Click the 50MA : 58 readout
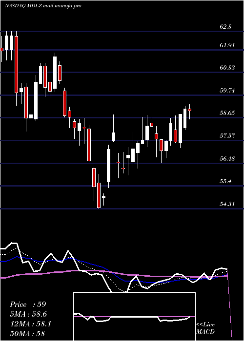 pos(27,333)
